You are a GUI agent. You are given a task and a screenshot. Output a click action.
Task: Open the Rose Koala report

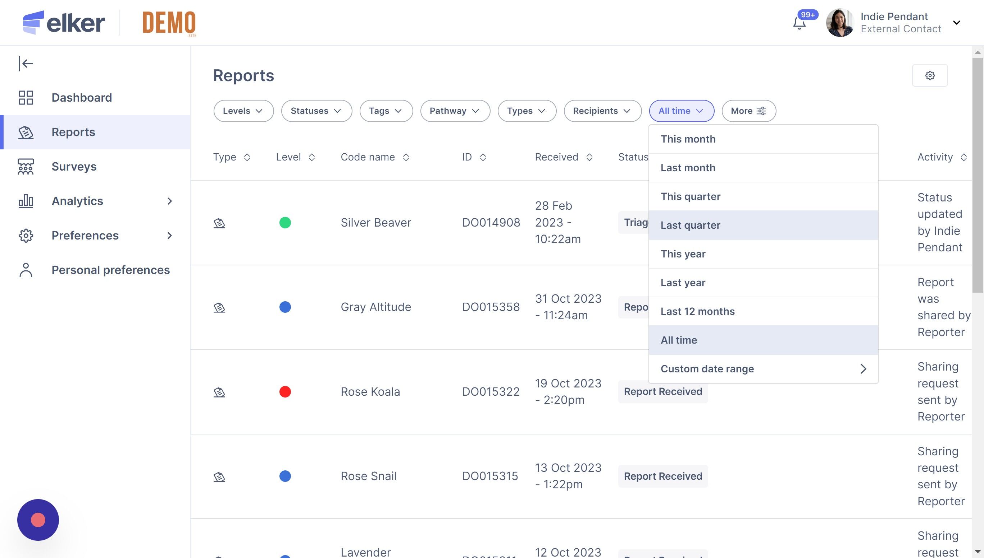370,392
